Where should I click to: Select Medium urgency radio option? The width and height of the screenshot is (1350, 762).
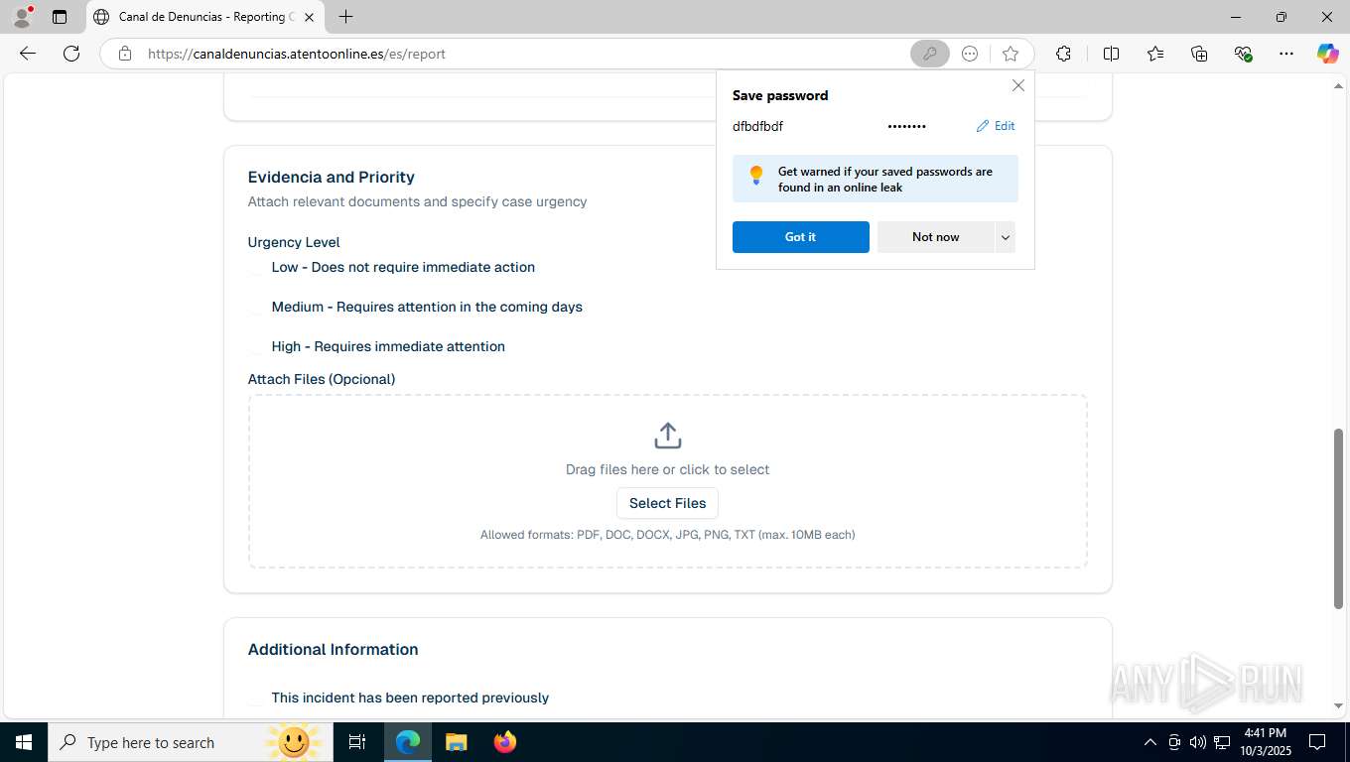click(256, 308)
